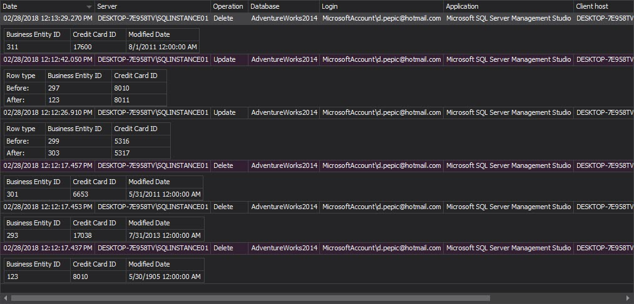Click Login cell in 12:13:29.270 row
The height and width of the screenshot is (304, 634).
pyautogui.click(x=381, y=18)
